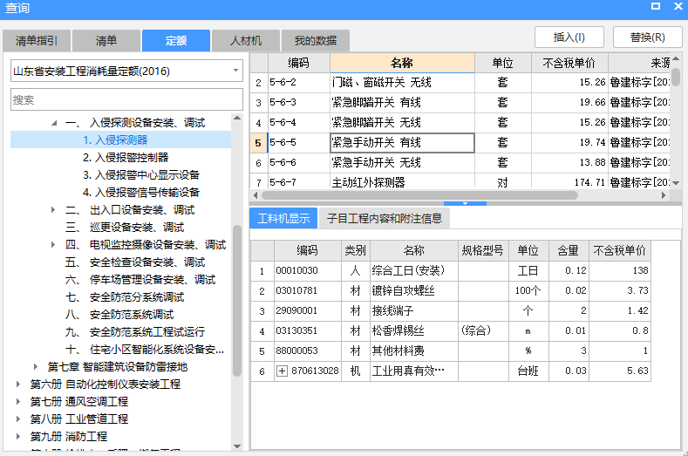Select tree item 2. 入侵报警控制器
This screenshot has width=688, height=456.
click(x=126, y=158)
